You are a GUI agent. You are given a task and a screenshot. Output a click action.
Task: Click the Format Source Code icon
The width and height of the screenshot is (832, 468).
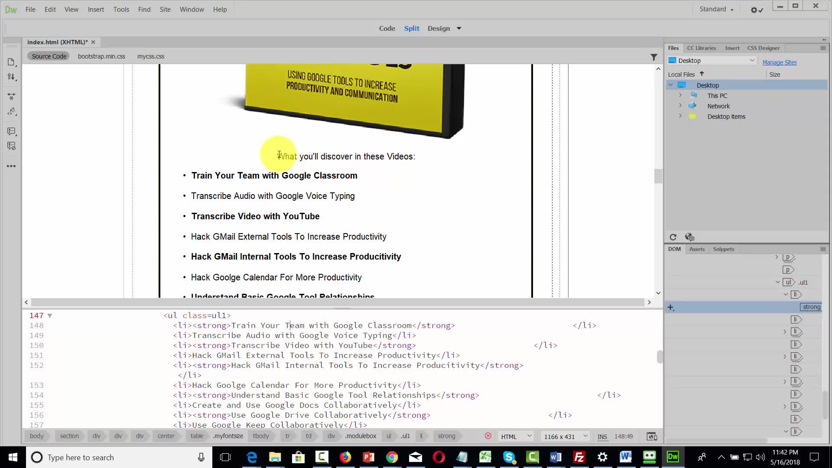point(11,112)
